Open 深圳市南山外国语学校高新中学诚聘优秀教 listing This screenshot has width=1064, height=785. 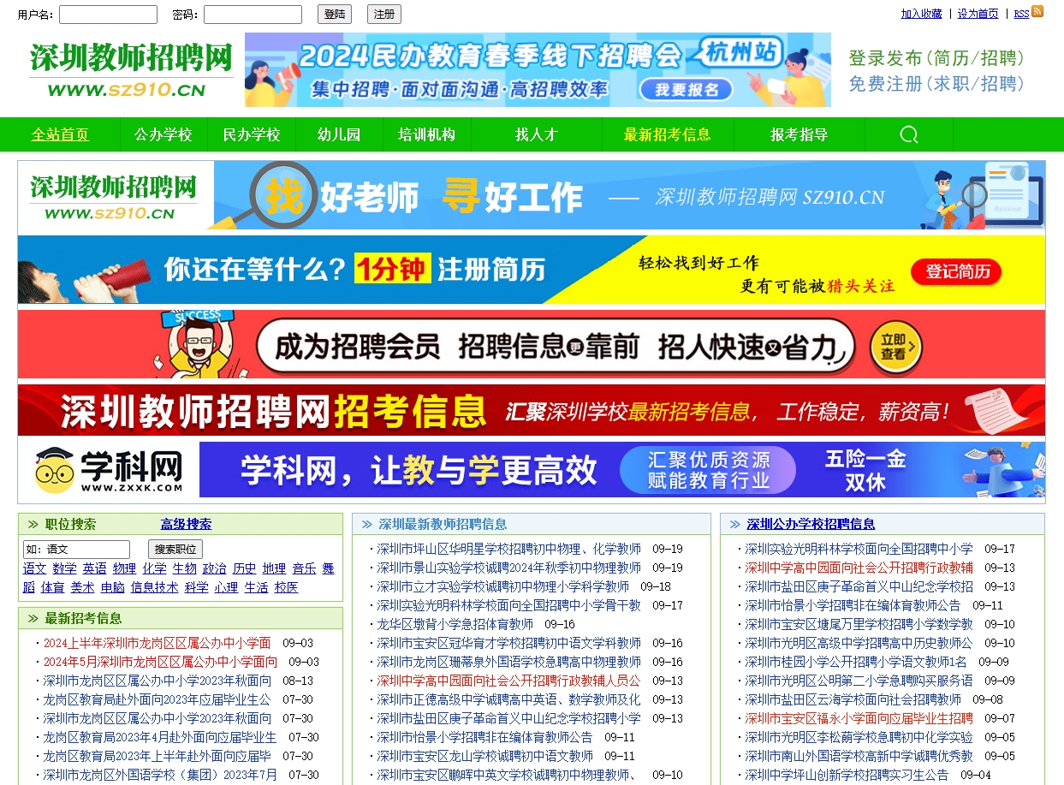click(859, 756)
